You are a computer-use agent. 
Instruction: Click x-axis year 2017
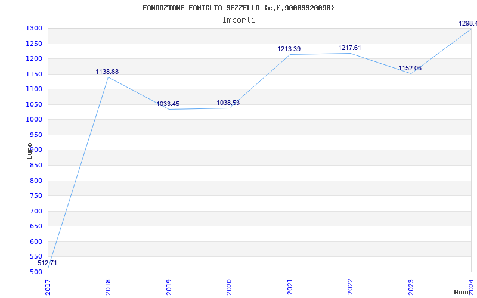(x=48, y=287)
